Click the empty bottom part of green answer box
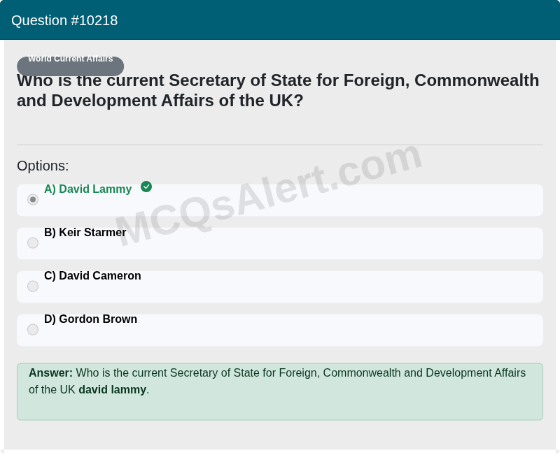The width and height of the screenshot is (560, 471). pyautogui.click(x=280, y=408)
